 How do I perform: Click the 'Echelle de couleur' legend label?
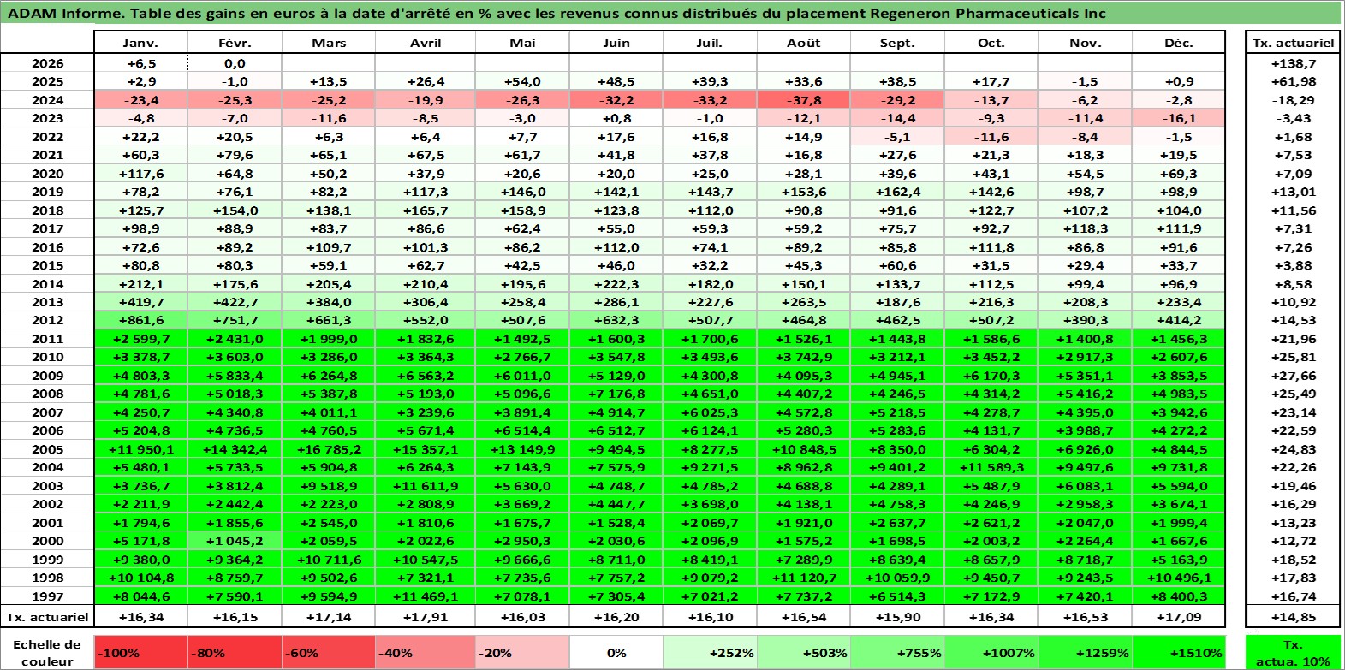47,652
